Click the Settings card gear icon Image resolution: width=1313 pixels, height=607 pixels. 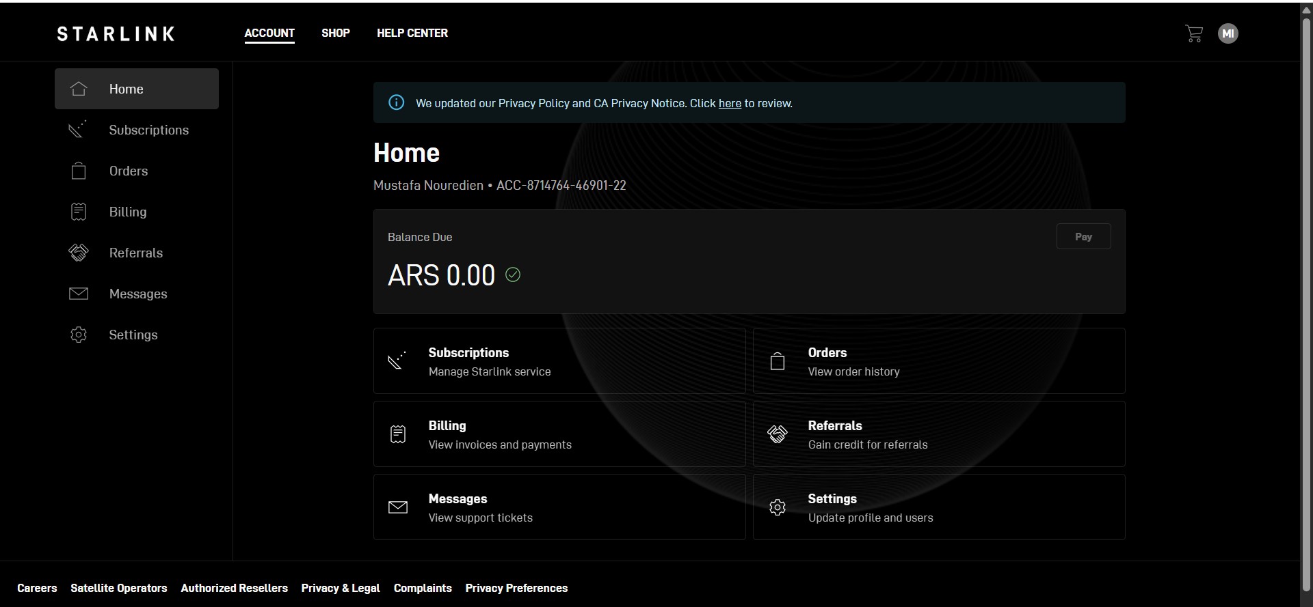tap(778, 507)
